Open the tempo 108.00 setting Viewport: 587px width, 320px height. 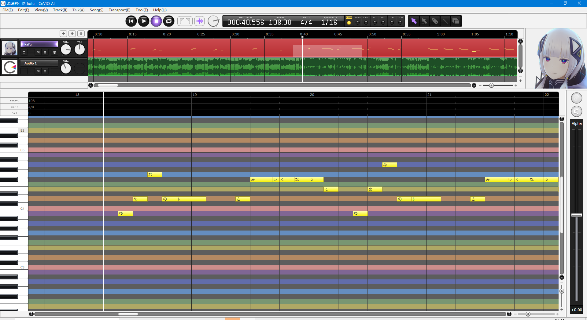pyautogui.click(x=280, y=22)
